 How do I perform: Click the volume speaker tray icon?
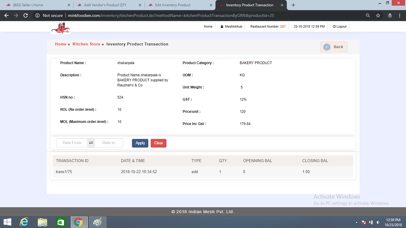click(x=378, y=222)
